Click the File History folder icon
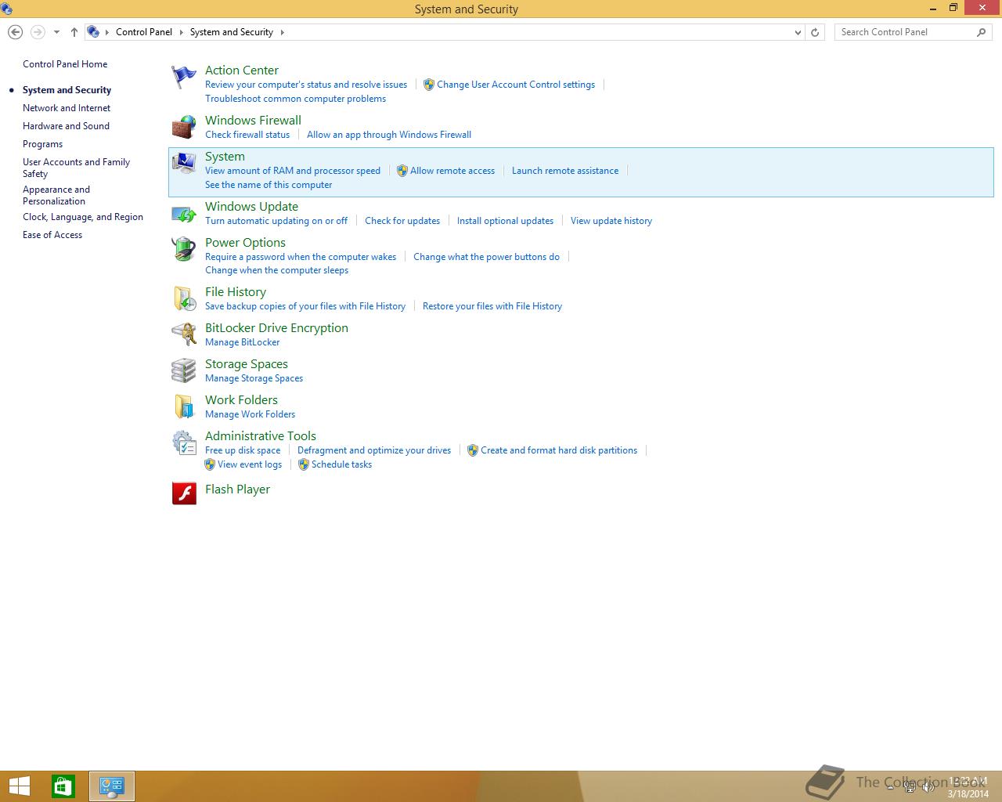Image resolution: width=1002 pixels, height=802 pixels. point(184,298)
